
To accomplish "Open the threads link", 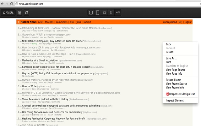I will (49, 22).
